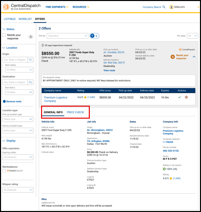The image size is (201, 212).
Task: Click View route link
Action: tap(109, 70)
